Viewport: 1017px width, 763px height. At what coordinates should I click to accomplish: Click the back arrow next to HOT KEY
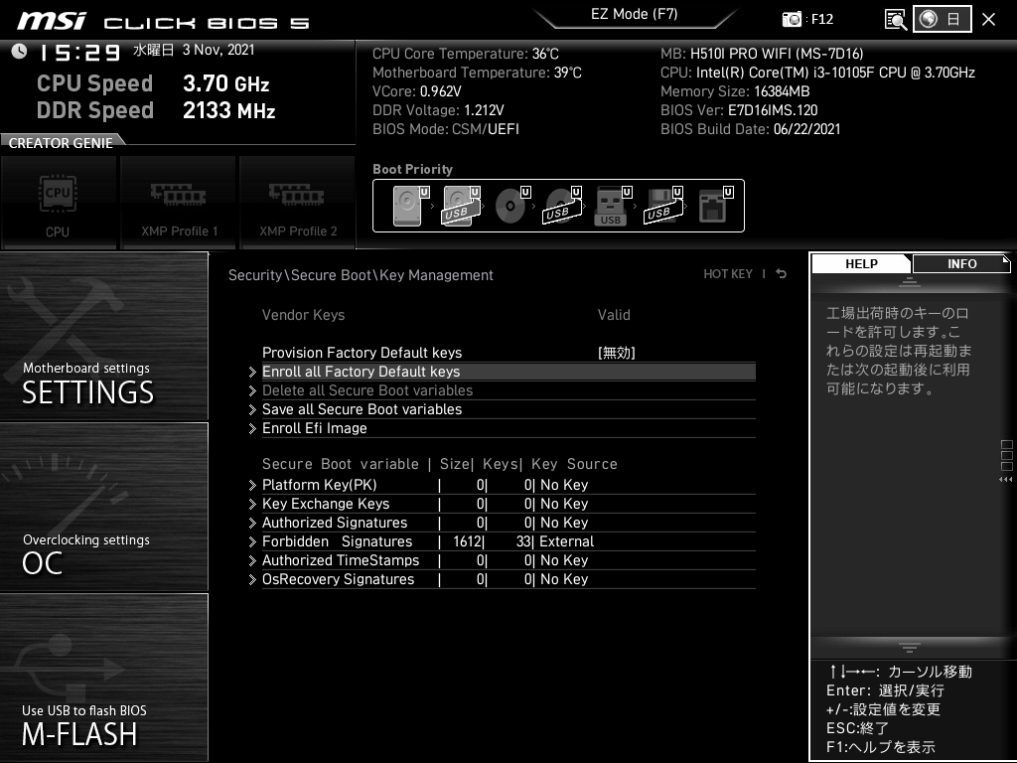(x=782, y=274)
